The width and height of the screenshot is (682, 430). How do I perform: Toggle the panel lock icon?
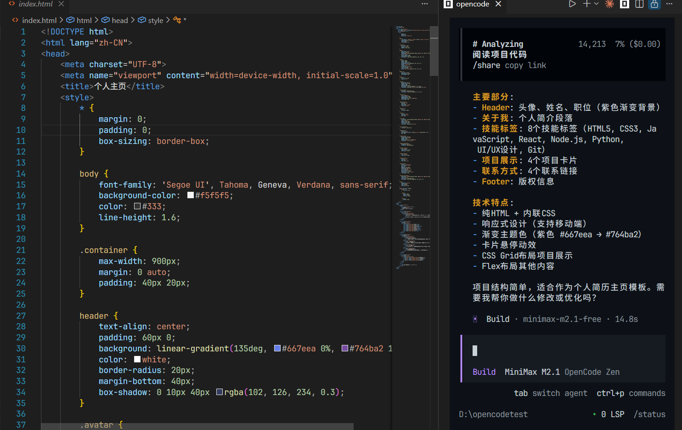pos(654,4)
